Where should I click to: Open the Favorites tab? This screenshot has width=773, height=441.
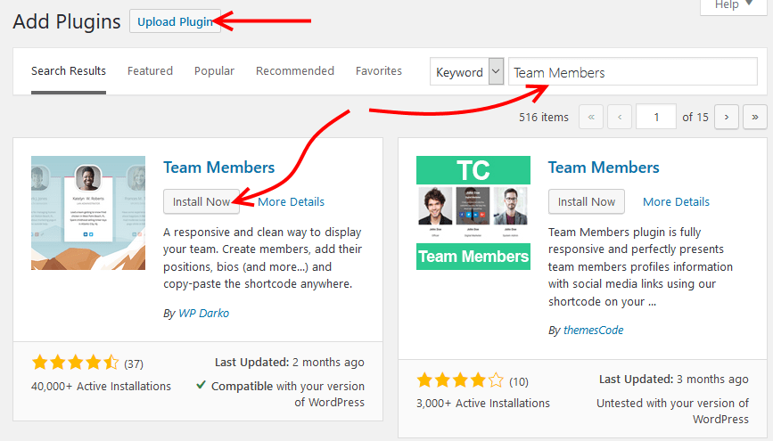379,71
